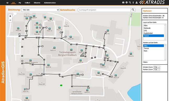169x101 pixels.
Task: Click the OEVERMANN Networks GmbH label
Action: click(x=77, y=93)
